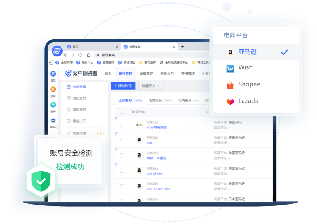Click the bookmarks sidebar toggle icon

click(51, 63)
